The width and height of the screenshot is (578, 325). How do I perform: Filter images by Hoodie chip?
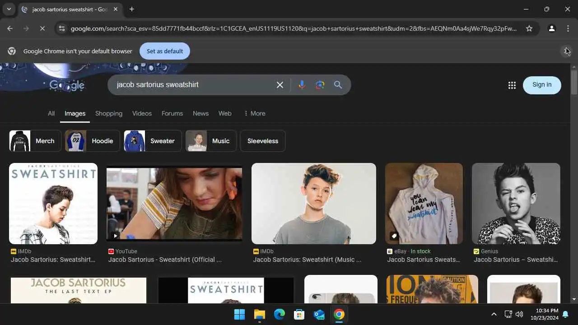tap(93, 141)
